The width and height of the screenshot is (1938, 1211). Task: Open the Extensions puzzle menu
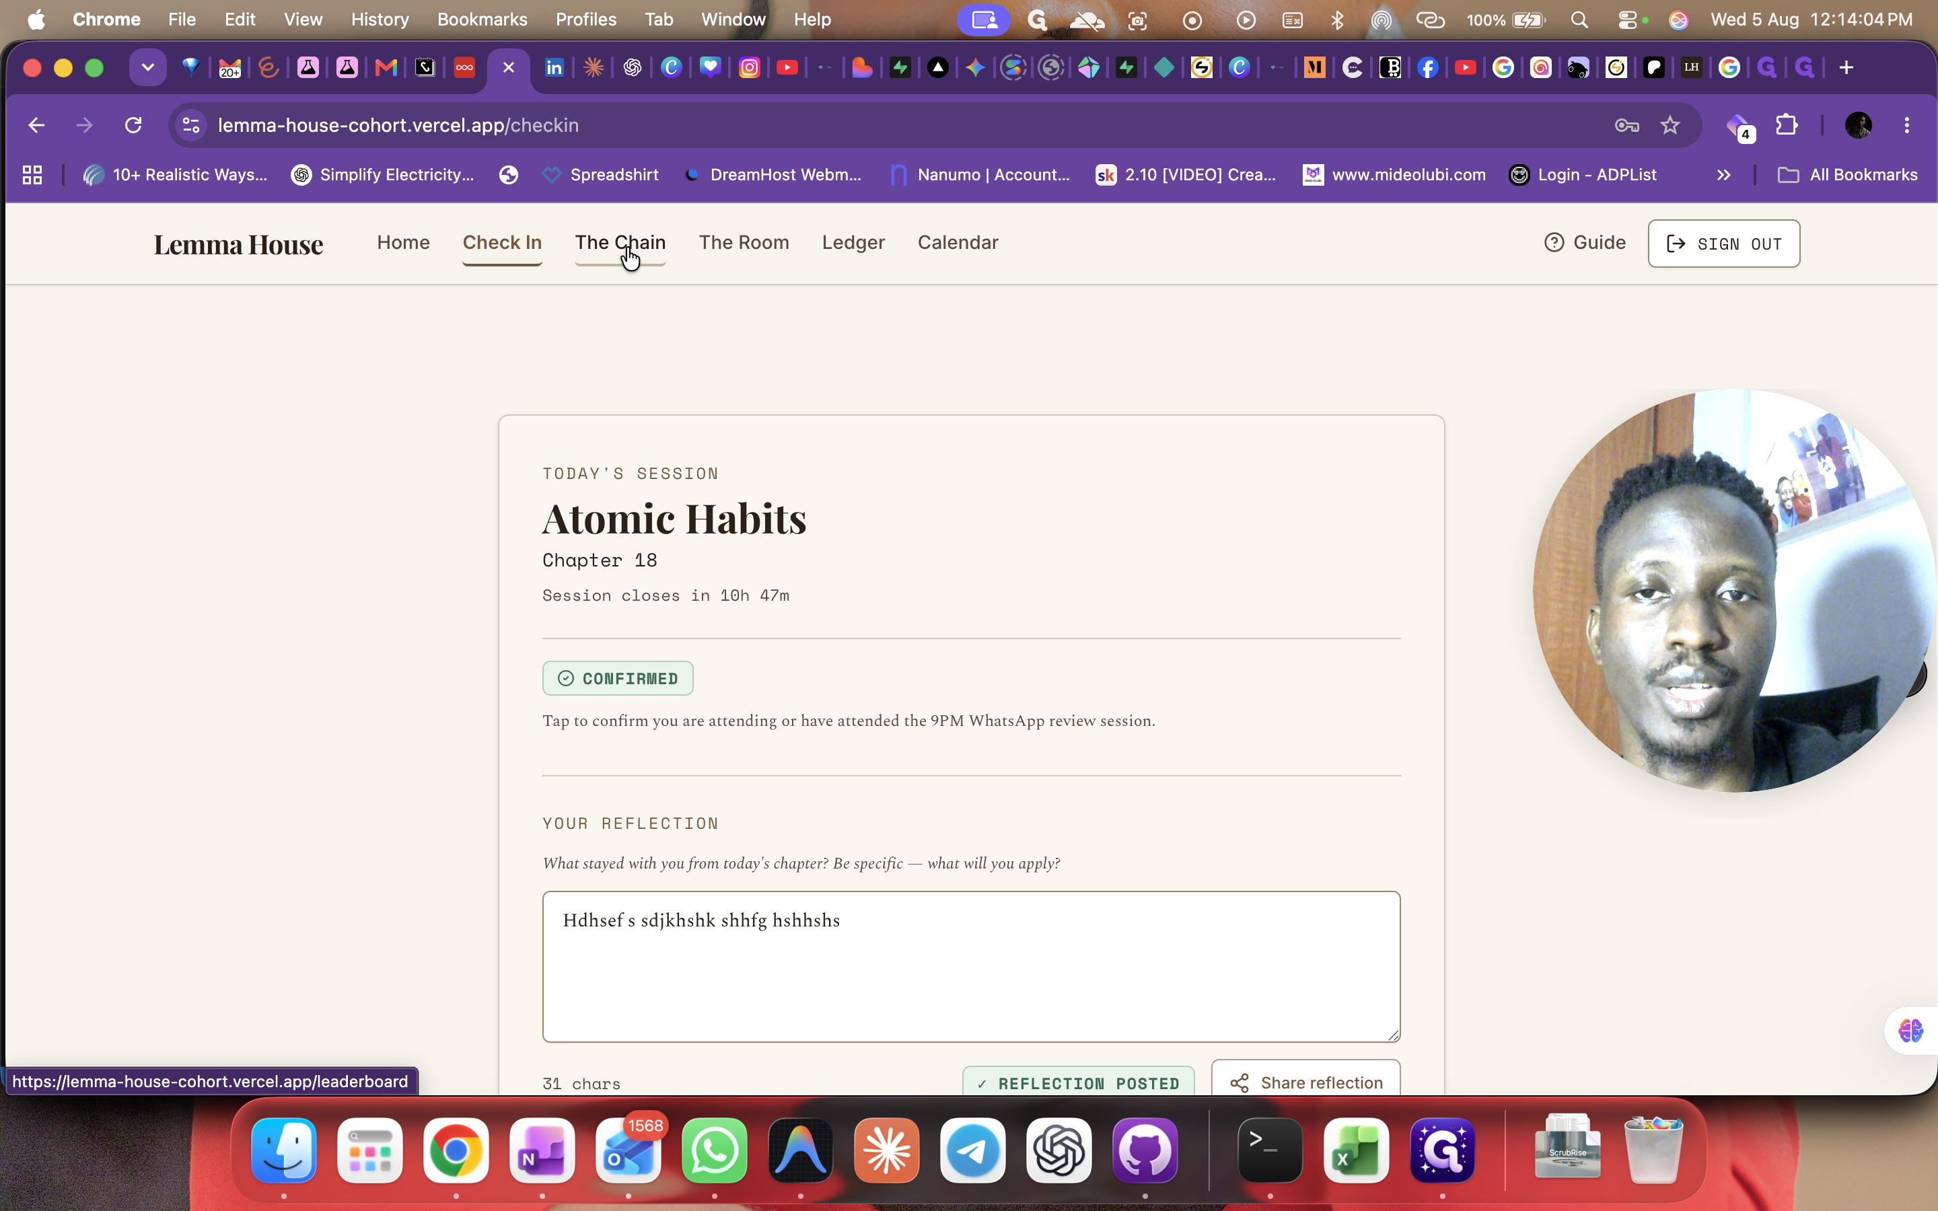1787,125
